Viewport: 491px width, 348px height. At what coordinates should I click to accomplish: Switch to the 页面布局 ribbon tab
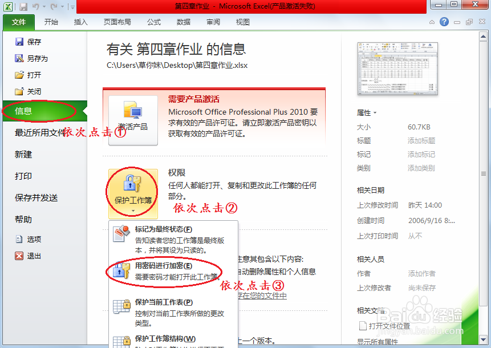117,22
